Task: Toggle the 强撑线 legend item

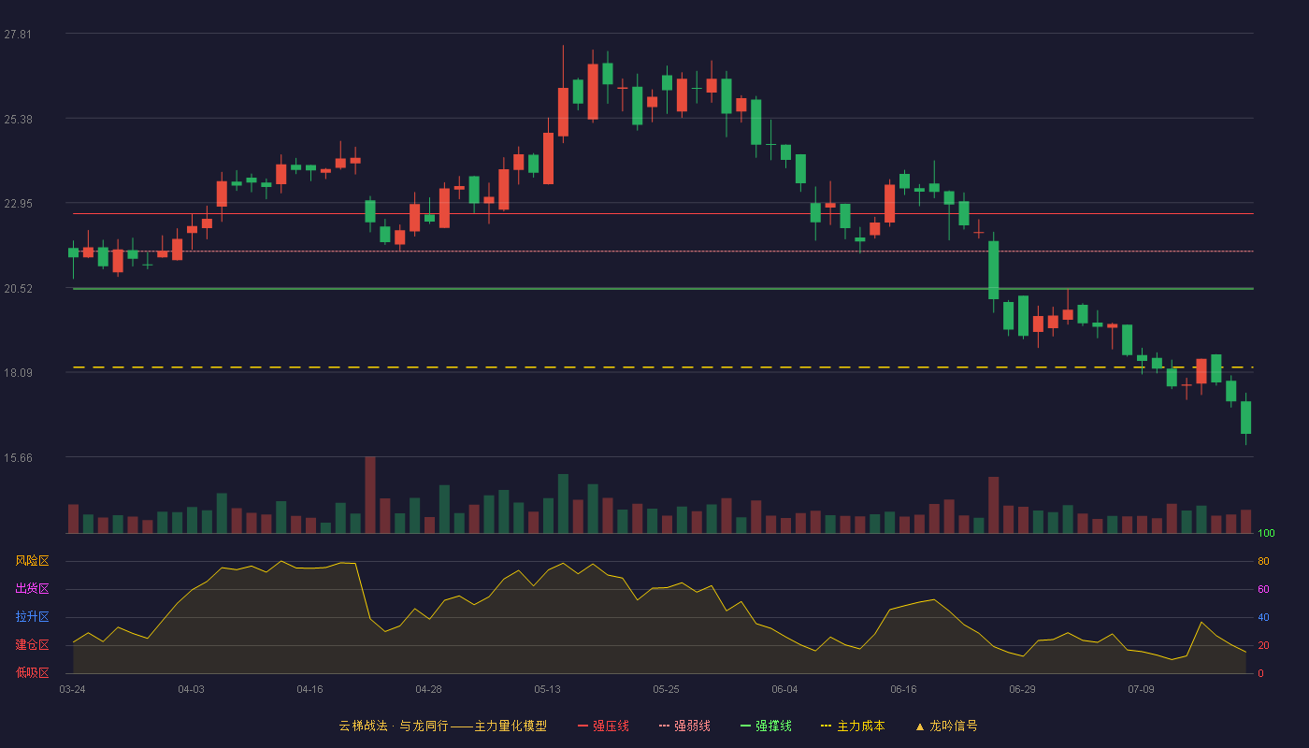Action: [766, 726]
